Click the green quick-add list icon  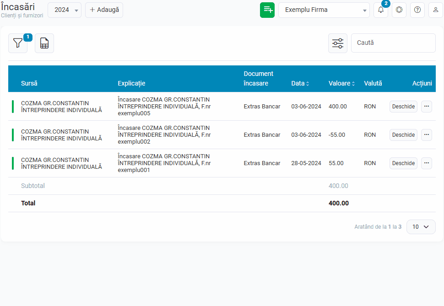click(267, 10)
